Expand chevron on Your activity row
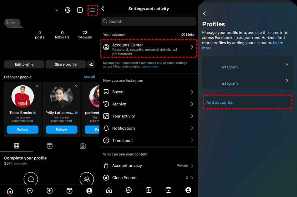 click(192, 116)
